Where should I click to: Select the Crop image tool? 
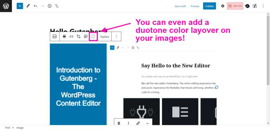tap(78, 36)
